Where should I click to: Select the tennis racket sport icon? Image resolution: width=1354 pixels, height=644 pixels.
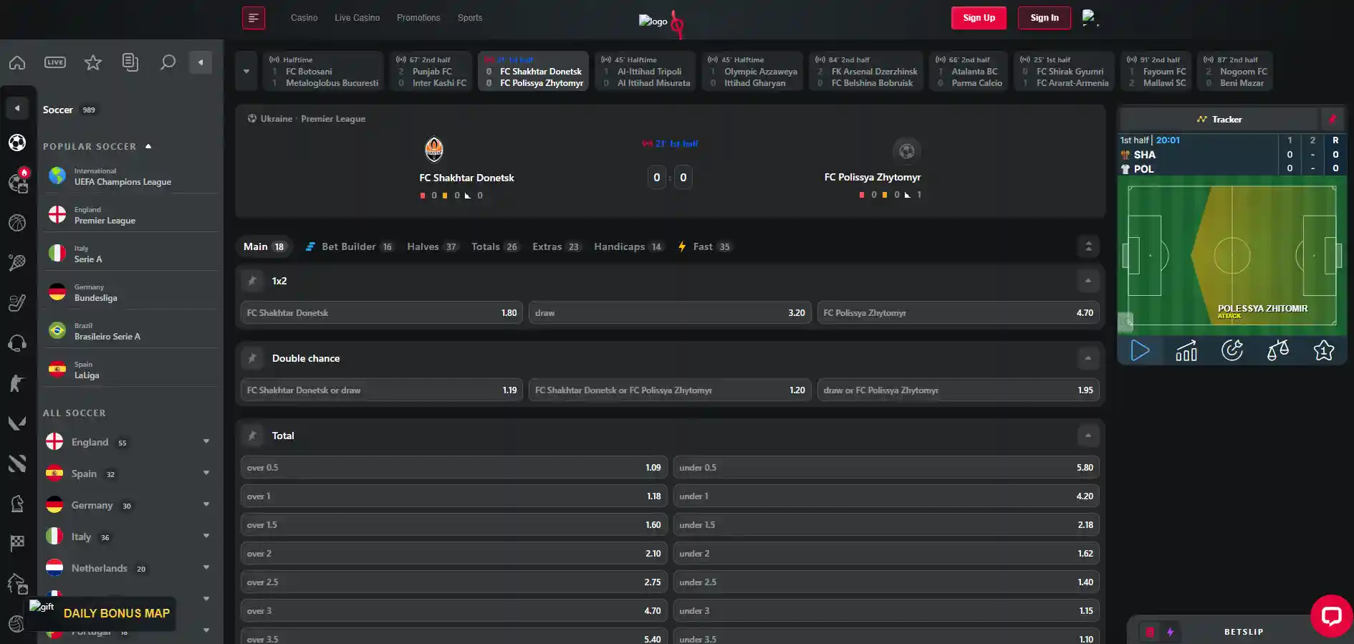[17, 263]
